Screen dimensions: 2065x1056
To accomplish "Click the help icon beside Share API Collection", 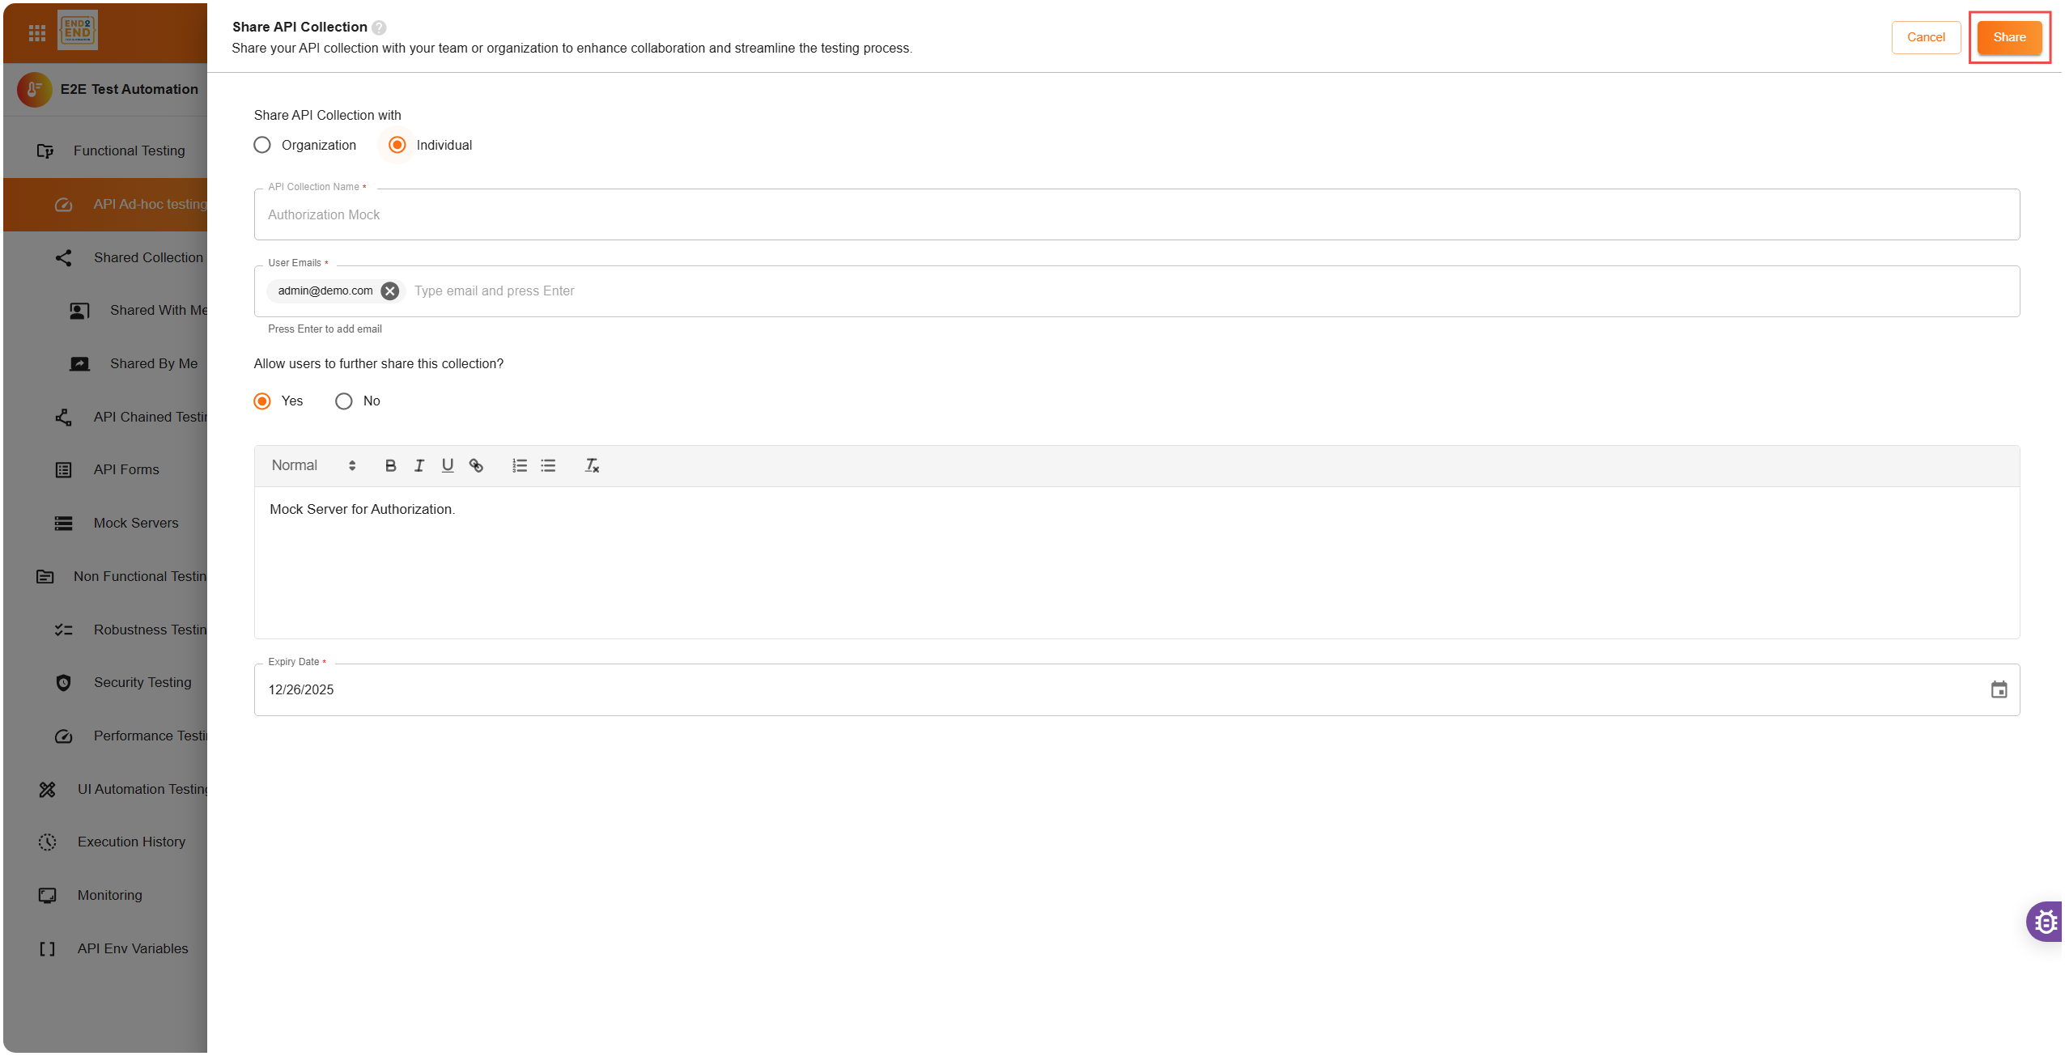I will 379,28.
